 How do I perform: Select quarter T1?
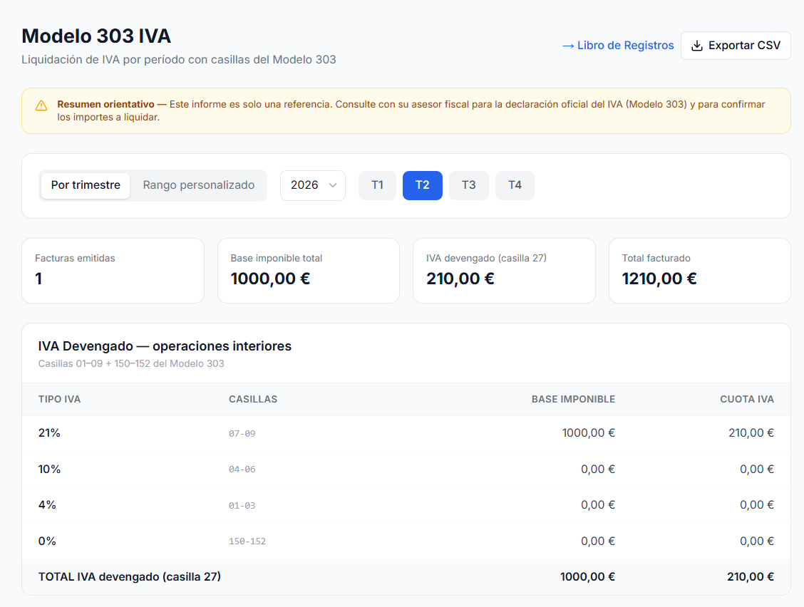(377, 185)
